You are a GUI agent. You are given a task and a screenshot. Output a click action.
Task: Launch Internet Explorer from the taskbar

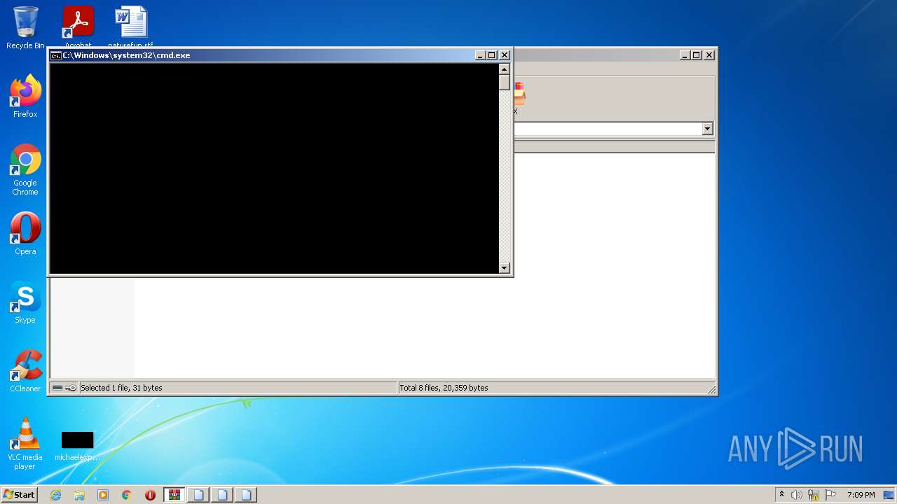pos(55,495)
